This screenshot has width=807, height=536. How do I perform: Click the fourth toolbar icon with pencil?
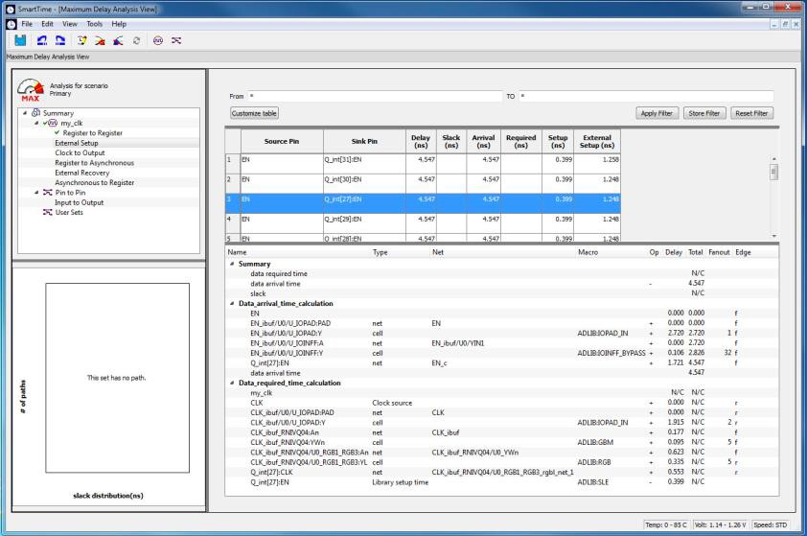coord(82,40)
